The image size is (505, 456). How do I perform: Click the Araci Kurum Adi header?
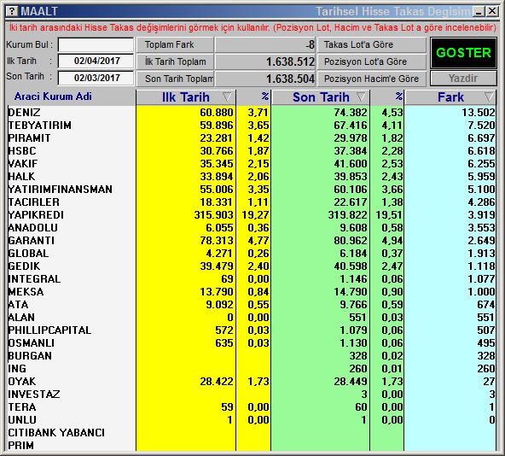tap(53, 96)
